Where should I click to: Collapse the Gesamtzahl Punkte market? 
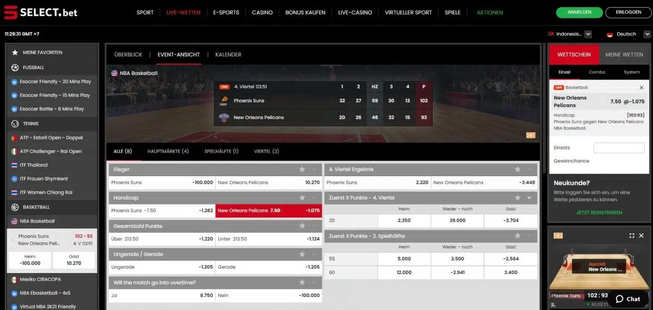pyautogui.click(x=314, y=226)
